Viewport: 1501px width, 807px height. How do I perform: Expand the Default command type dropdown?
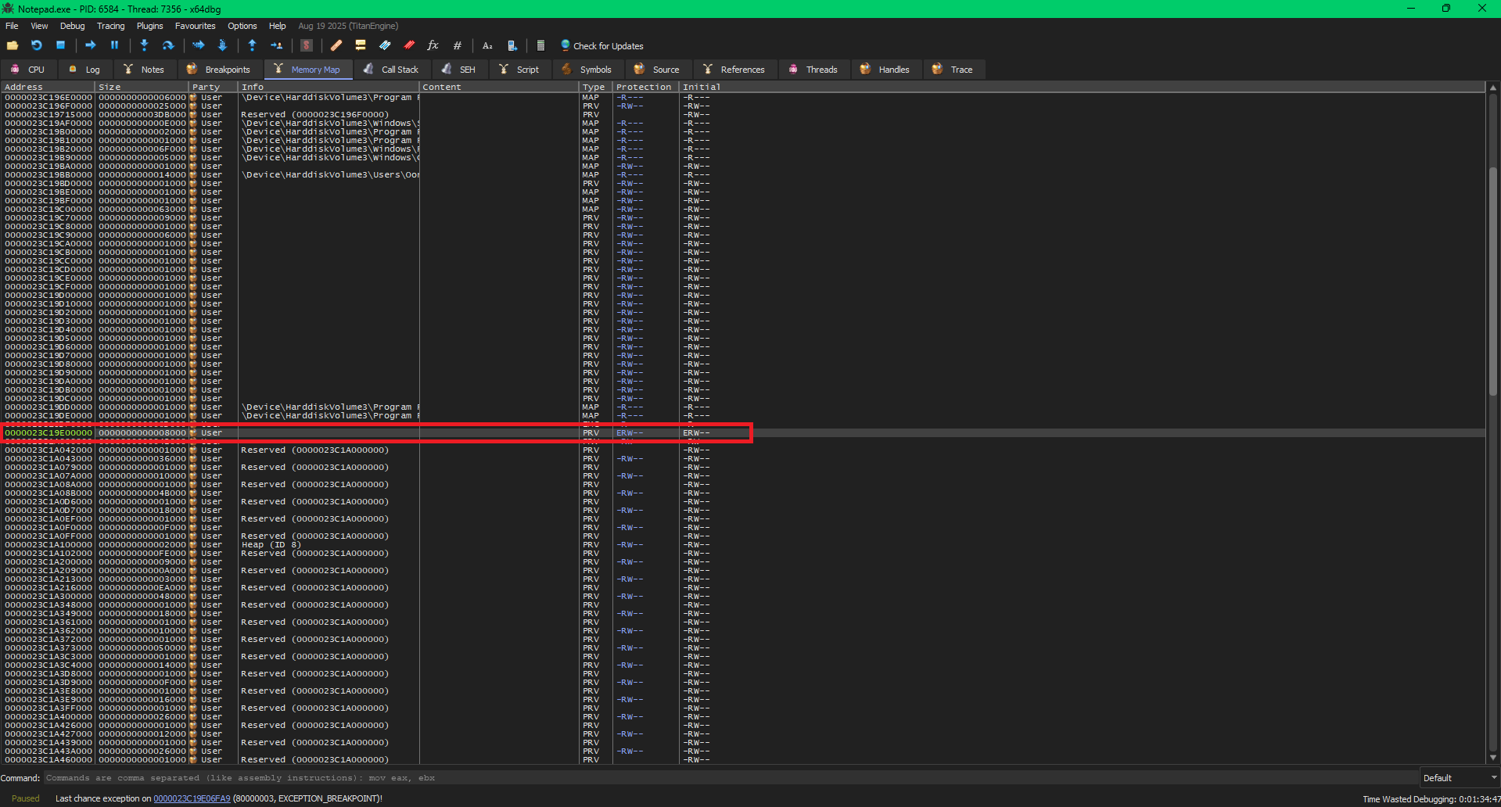1459,778
